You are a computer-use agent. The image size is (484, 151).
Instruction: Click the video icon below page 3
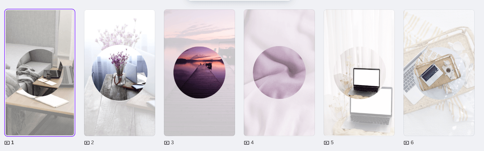point(167,143)
